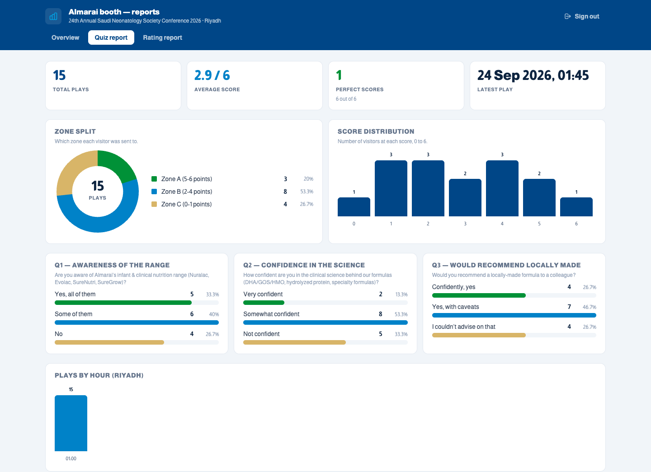The height and width of the screenshot is (472, 651).
Task: Click the '53.3%' value in Zone Split
Action: click(307, 192)
